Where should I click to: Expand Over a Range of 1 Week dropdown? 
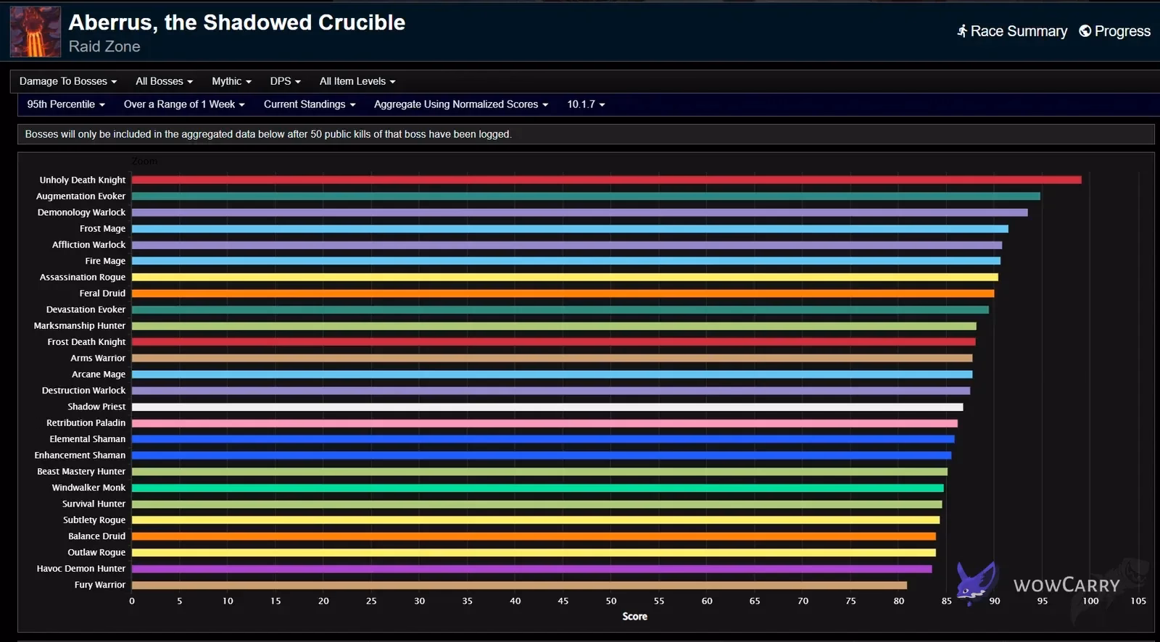pyautogui.click(x=184, y=104)
